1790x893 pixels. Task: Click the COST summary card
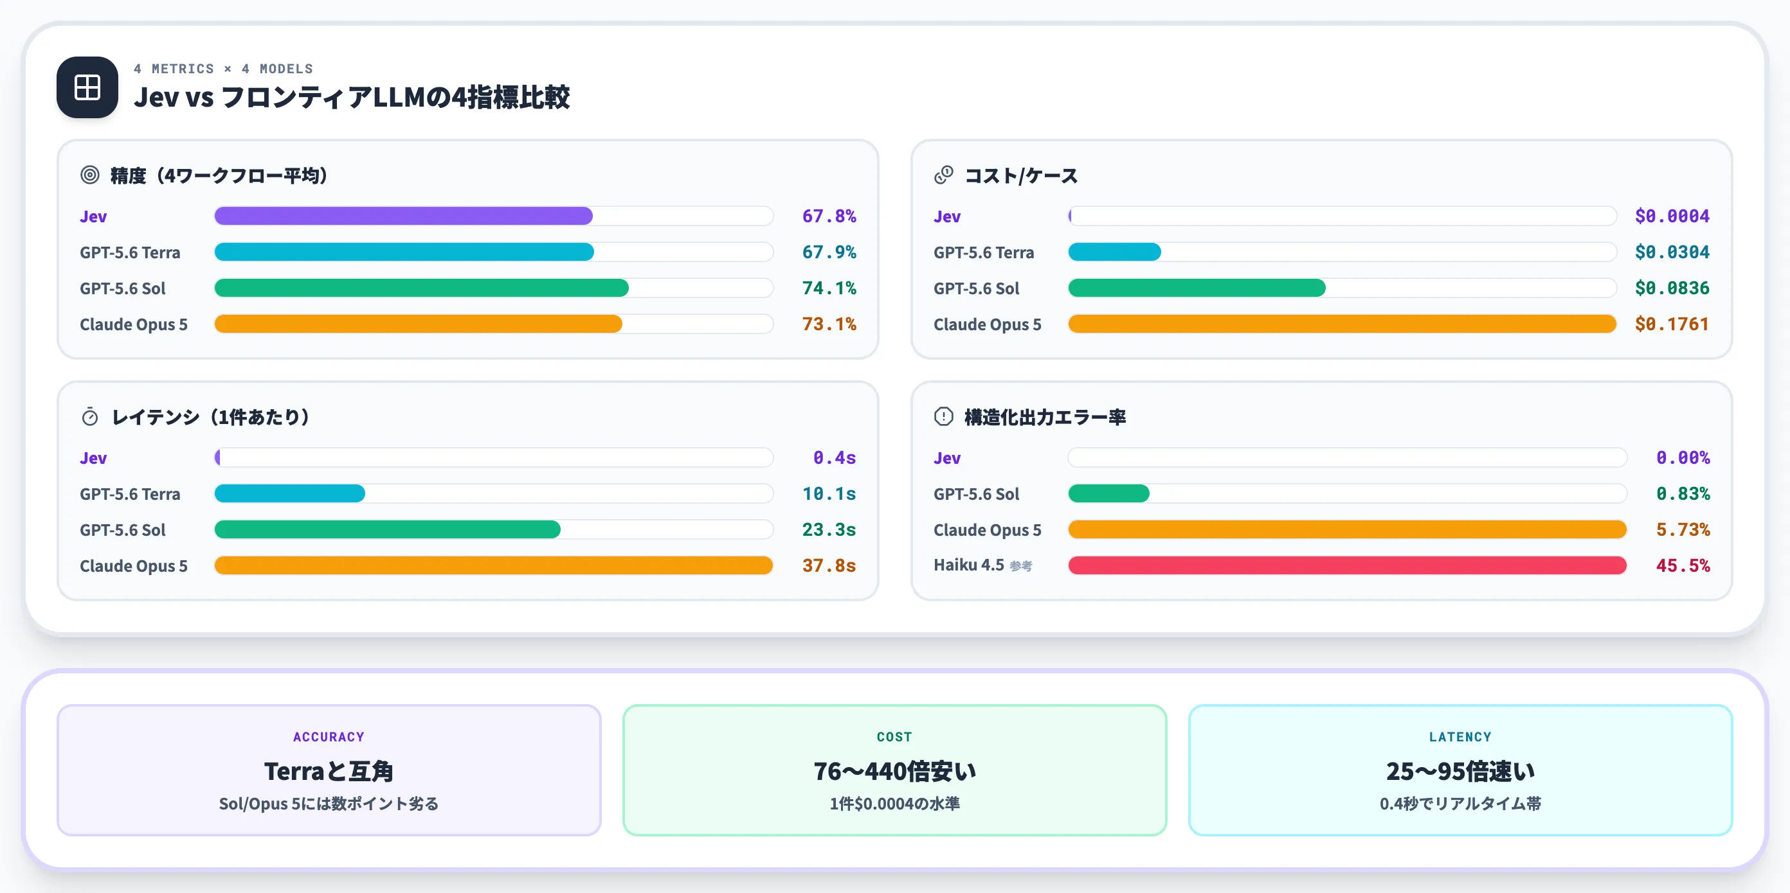894,770
